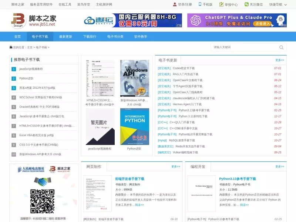Click the report center pencil icon
The image size is (296, 222).
coord(221,4)
